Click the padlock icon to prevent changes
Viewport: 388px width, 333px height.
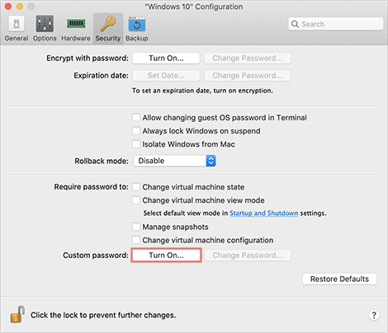(x=17, y=314)
